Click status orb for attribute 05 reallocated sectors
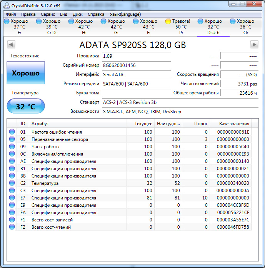 pyautogui.click(x=12, y=139)
